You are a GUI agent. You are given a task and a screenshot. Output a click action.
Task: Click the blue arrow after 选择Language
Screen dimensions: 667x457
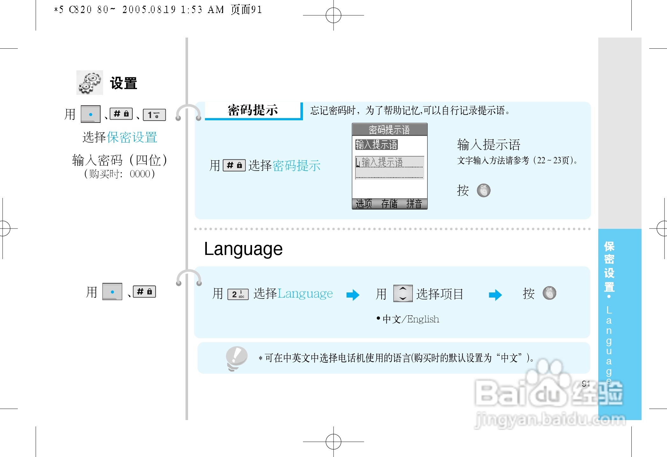353,295
